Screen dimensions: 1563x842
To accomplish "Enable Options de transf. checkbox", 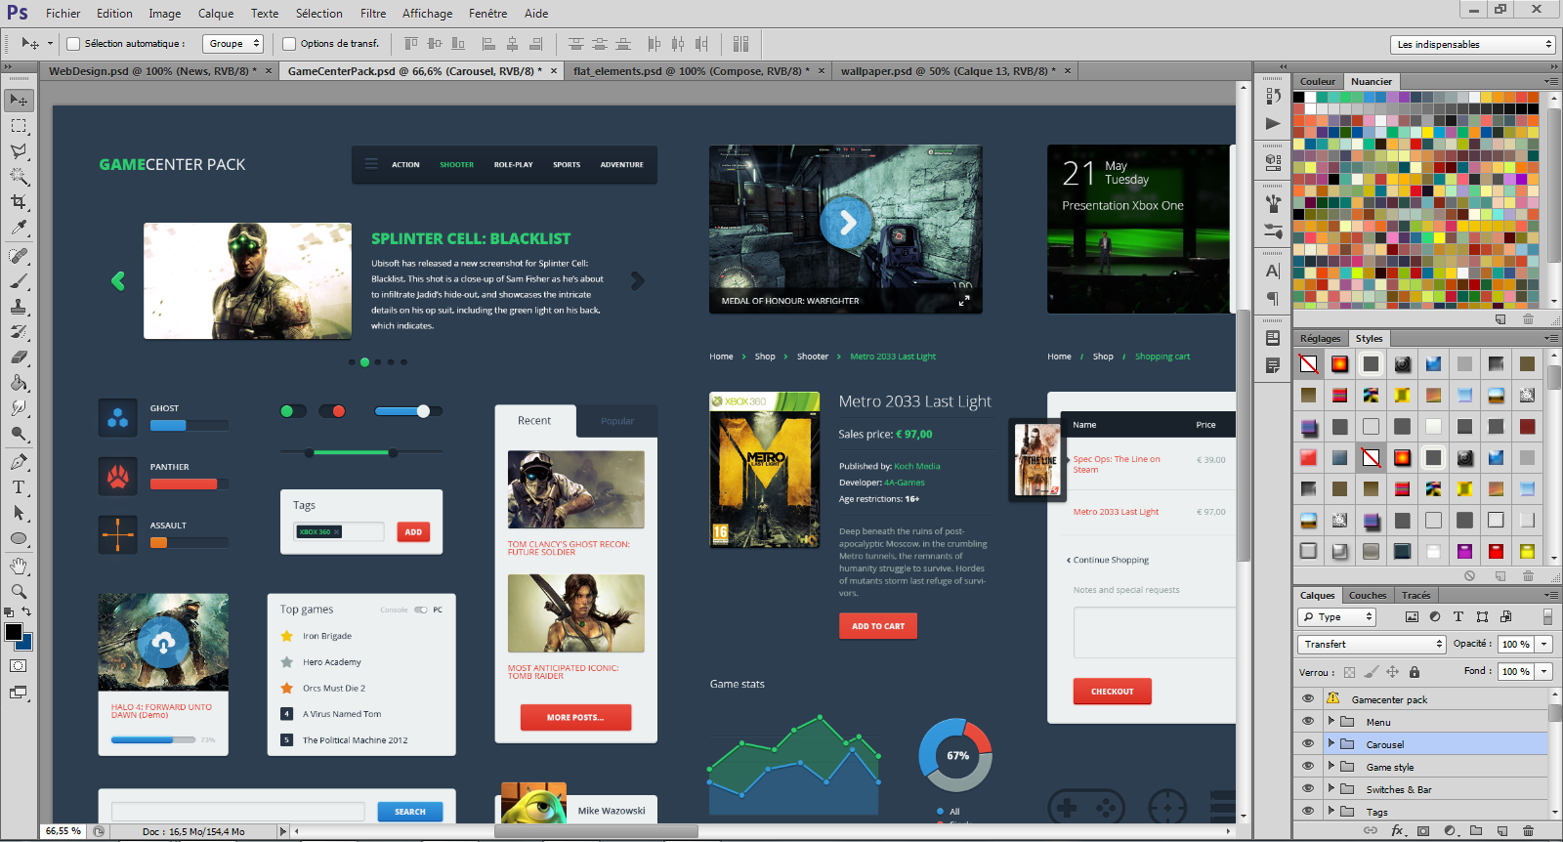I will click(289, 44).
